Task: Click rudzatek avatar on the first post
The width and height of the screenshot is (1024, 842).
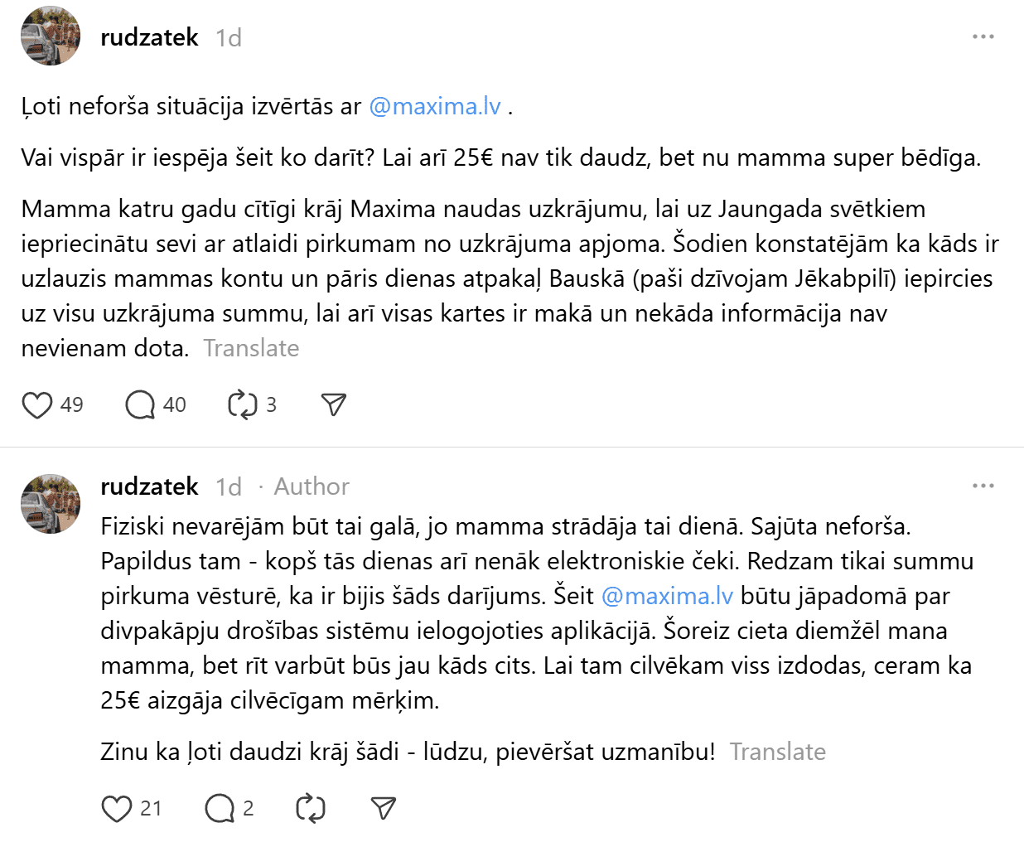Action: [51, 36]
